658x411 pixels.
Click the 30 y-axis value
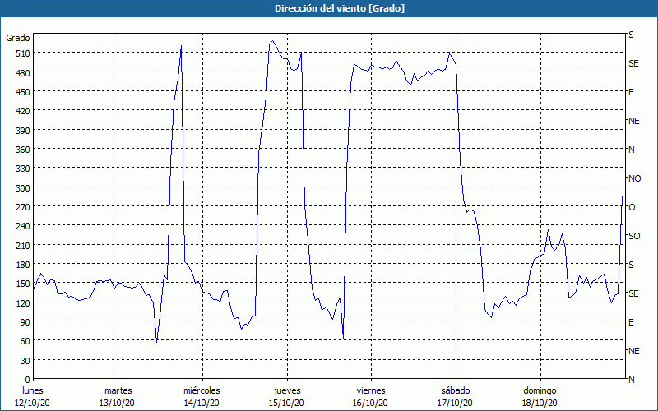(x=25, y=361)
